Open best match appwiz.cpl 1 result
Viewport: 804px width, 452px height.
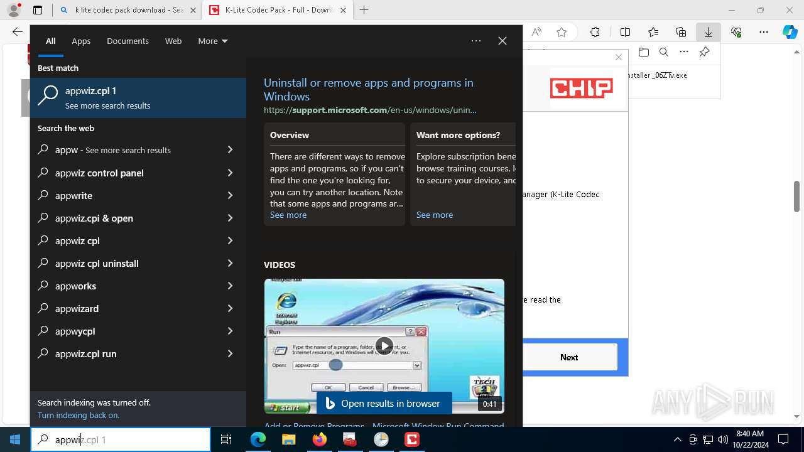pos(138,97)
